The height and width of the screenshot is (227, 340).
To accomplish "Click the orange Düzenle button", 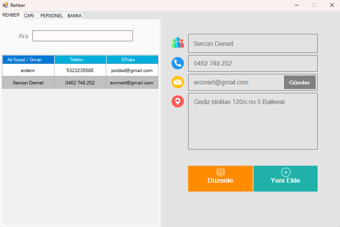I will click(x=220, y=178).
